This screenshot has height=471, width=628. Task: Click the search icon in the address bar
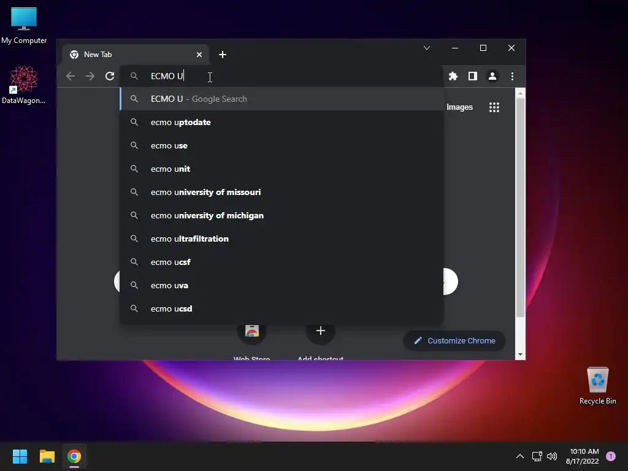[x=134, y=76]
